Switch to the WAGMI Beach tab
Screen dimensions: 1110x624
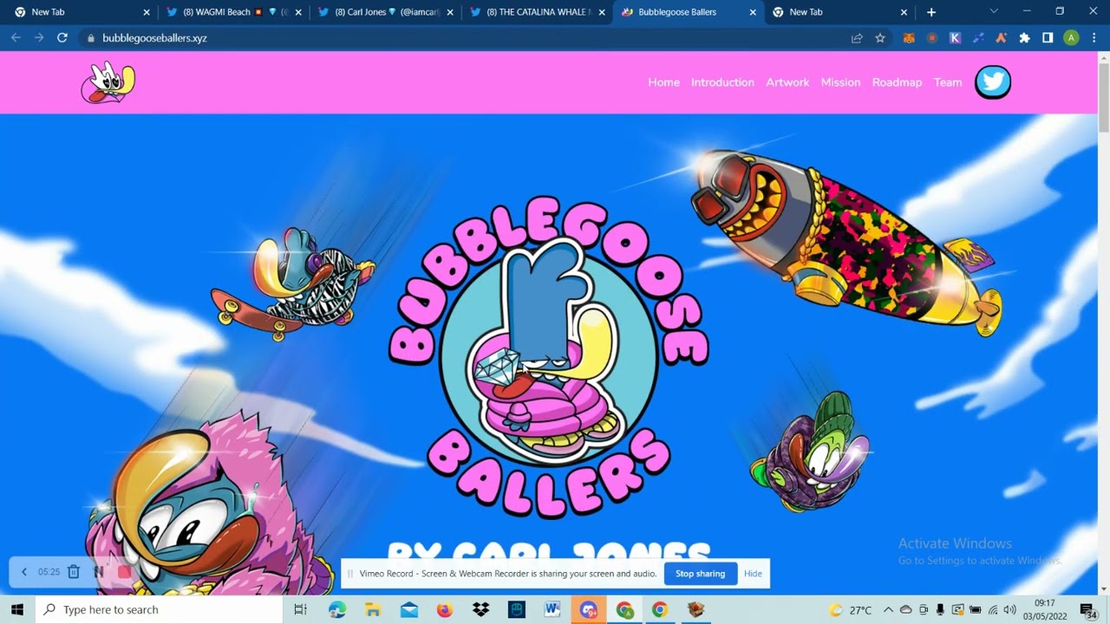234,12
